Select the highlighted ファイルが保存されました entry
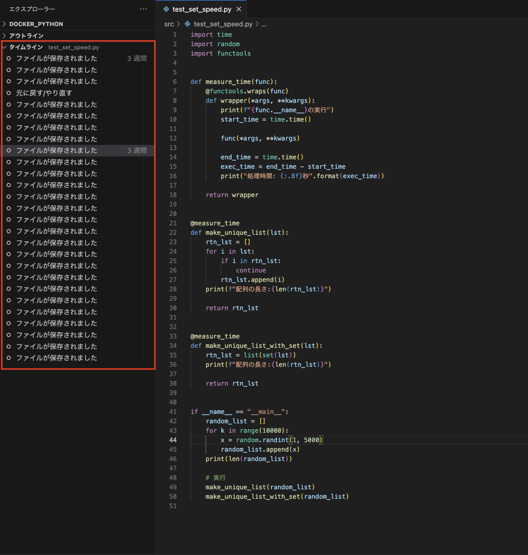The height and width of the screenshot is (555, 528). [56, 151]
